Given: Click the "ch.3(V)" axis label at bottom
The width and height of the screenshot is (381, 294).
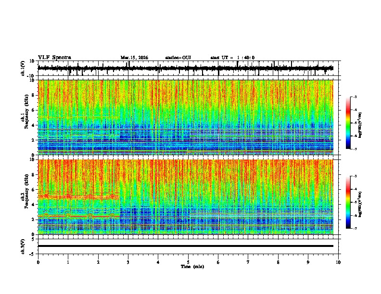Looking at the screenshot, I should (23, 246).
